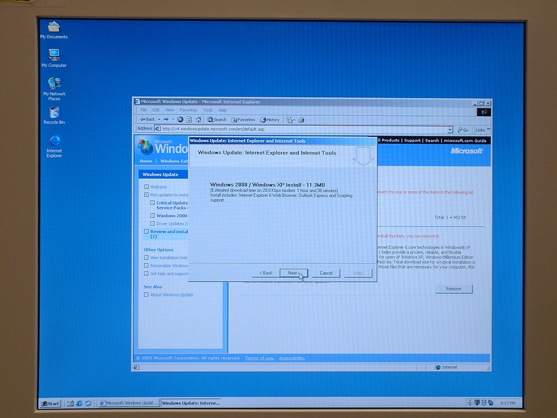557x418 pixels.
Task: Open the Search pane in toolbar
Action: click(x=217, y=119)
